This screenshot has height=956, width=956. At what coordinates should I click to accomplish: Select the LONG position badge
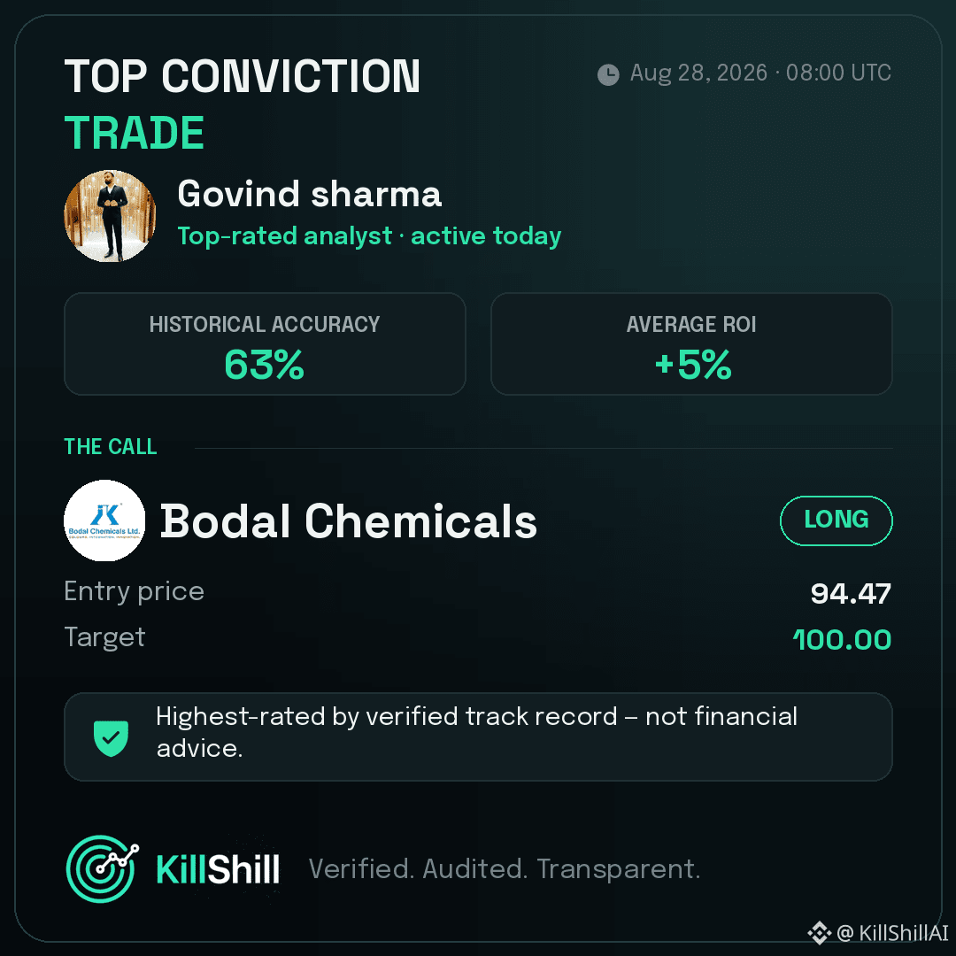(x=836, y=520)
